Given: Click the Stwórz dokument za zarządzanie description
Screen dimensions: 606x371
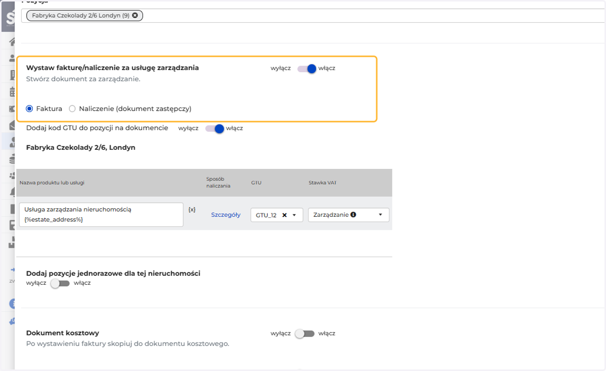Looking at the screenshot, I should 83,79.
